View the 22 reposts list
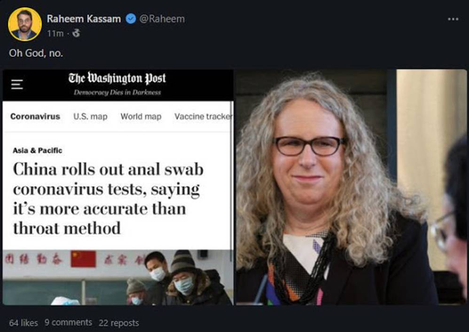 click(119, 323)
